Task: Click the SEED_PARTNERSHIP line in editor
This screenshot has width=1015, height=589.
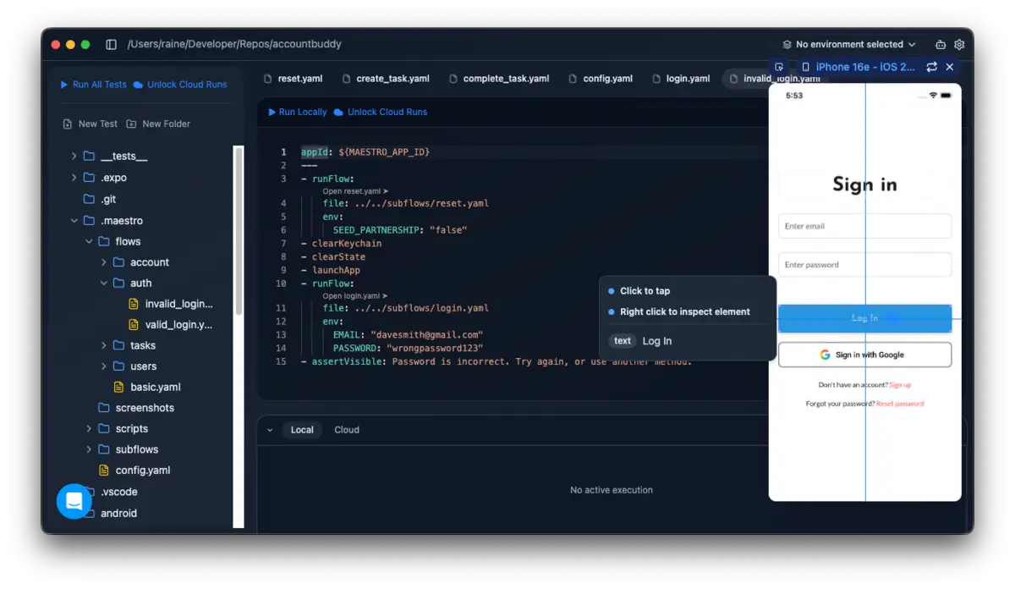Action: pyautogui.click(x=400, y=230)
